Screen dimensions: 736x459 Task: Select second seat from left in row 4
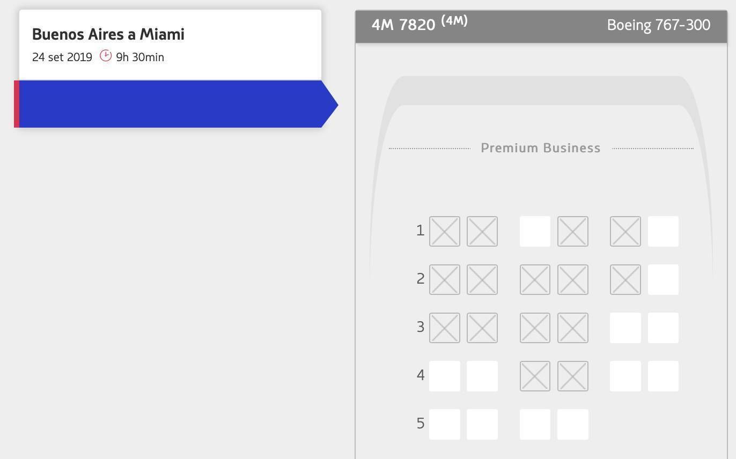pos(482,376)
